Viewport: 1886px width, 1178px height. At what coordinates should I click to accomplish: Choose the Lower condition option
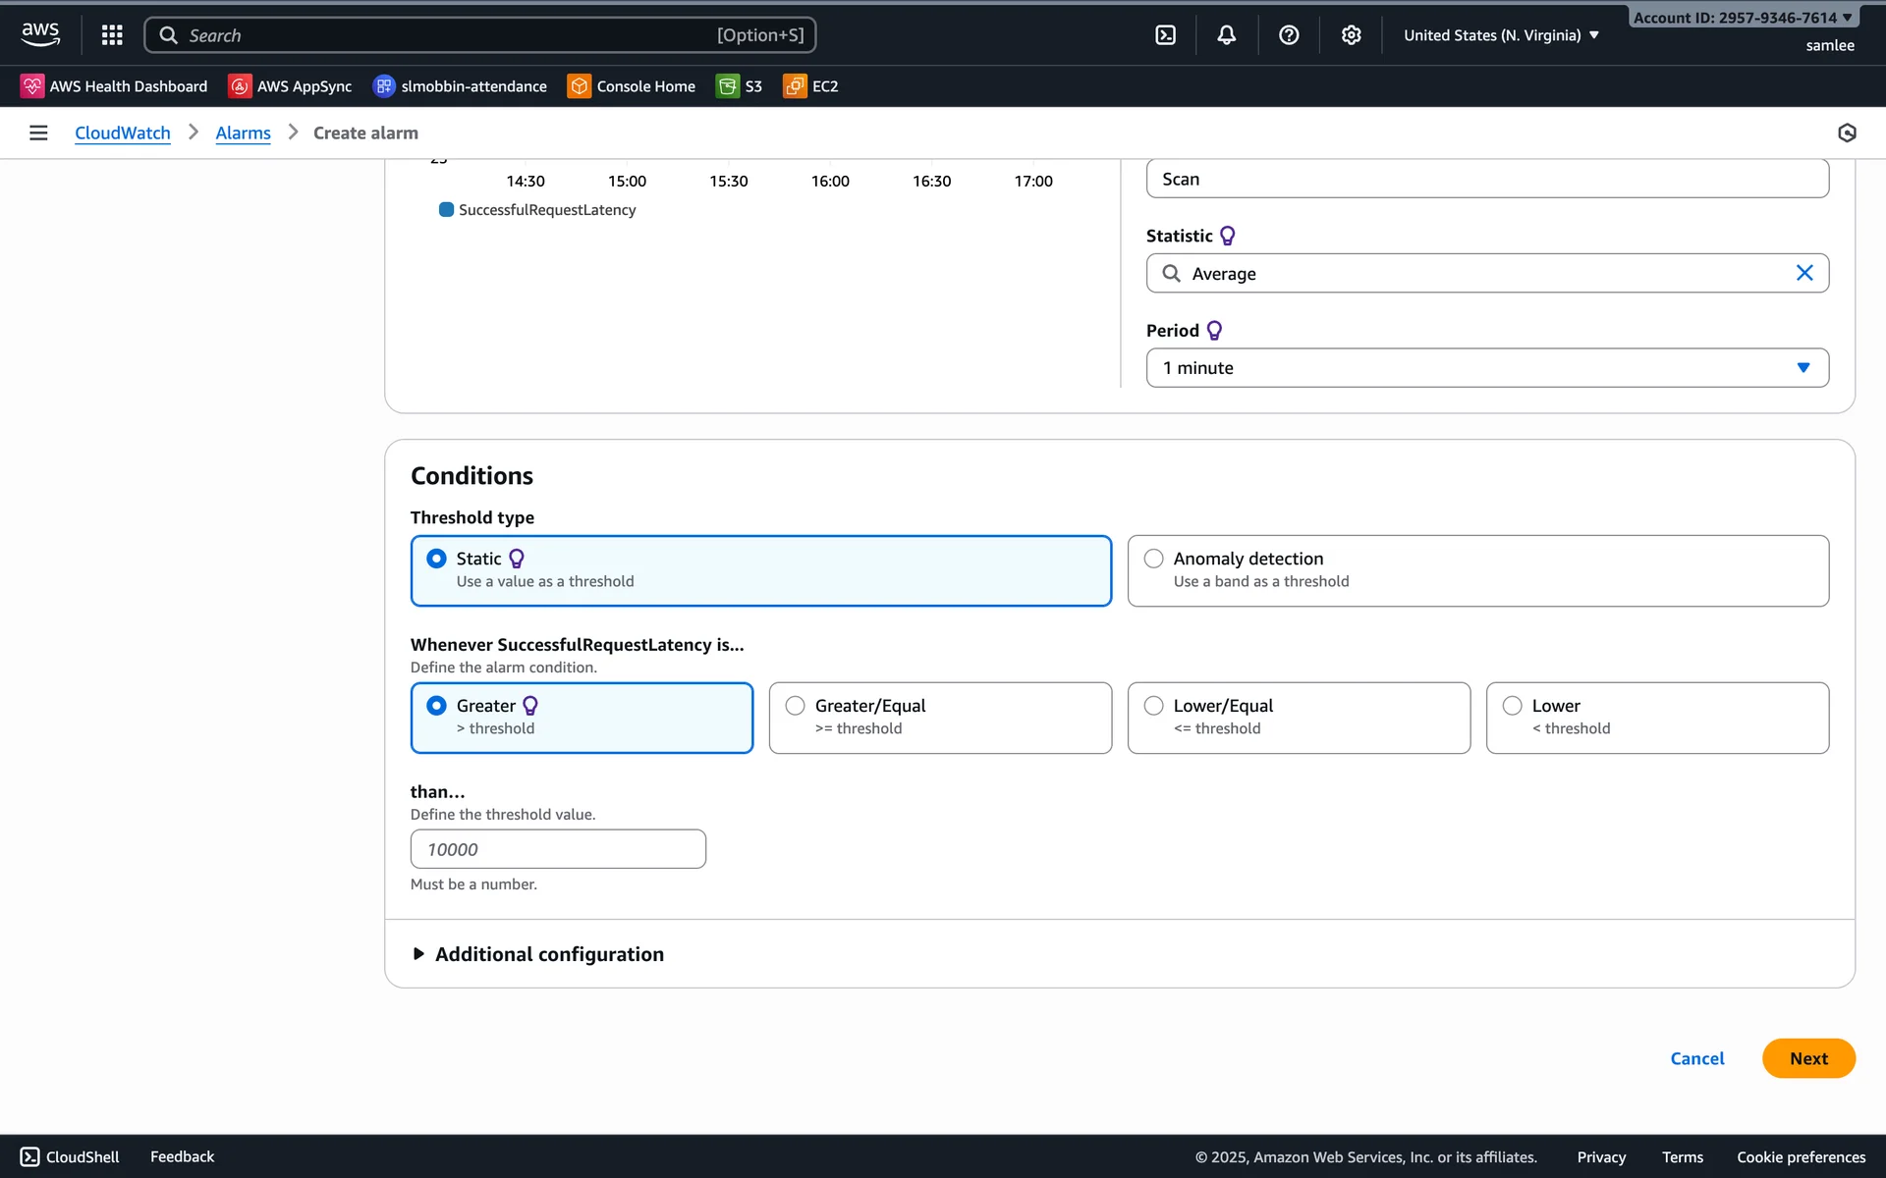(x=1513, y=706)
